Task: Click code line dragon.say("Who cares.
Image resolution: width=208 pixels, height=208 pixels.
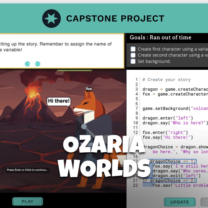Action: click(x=180, y=171)
